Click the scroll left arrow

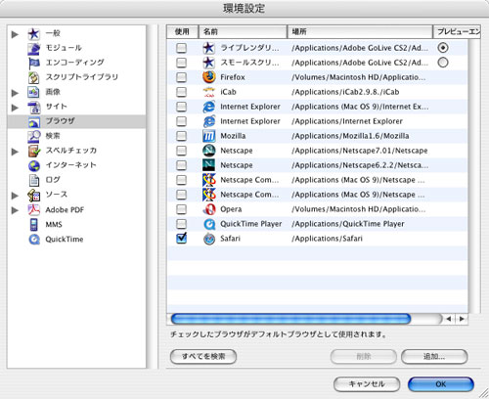click(x=449, y=319)
